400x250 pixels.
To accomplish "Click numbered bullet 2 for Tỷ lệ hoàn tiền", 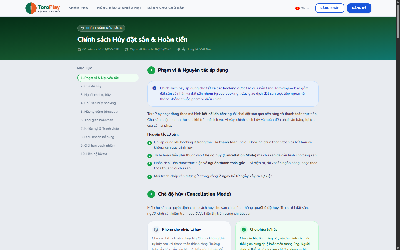I will click(x=150, y=156).
